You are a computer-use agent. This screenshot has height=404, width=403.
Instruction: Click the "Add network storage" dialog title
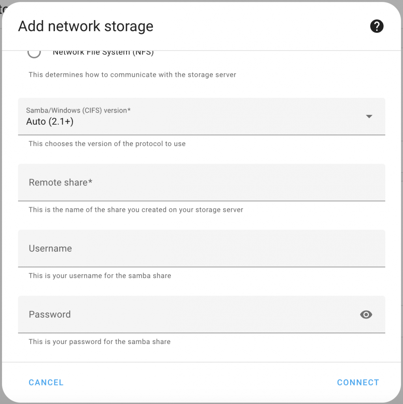click(x=86, y=26)
